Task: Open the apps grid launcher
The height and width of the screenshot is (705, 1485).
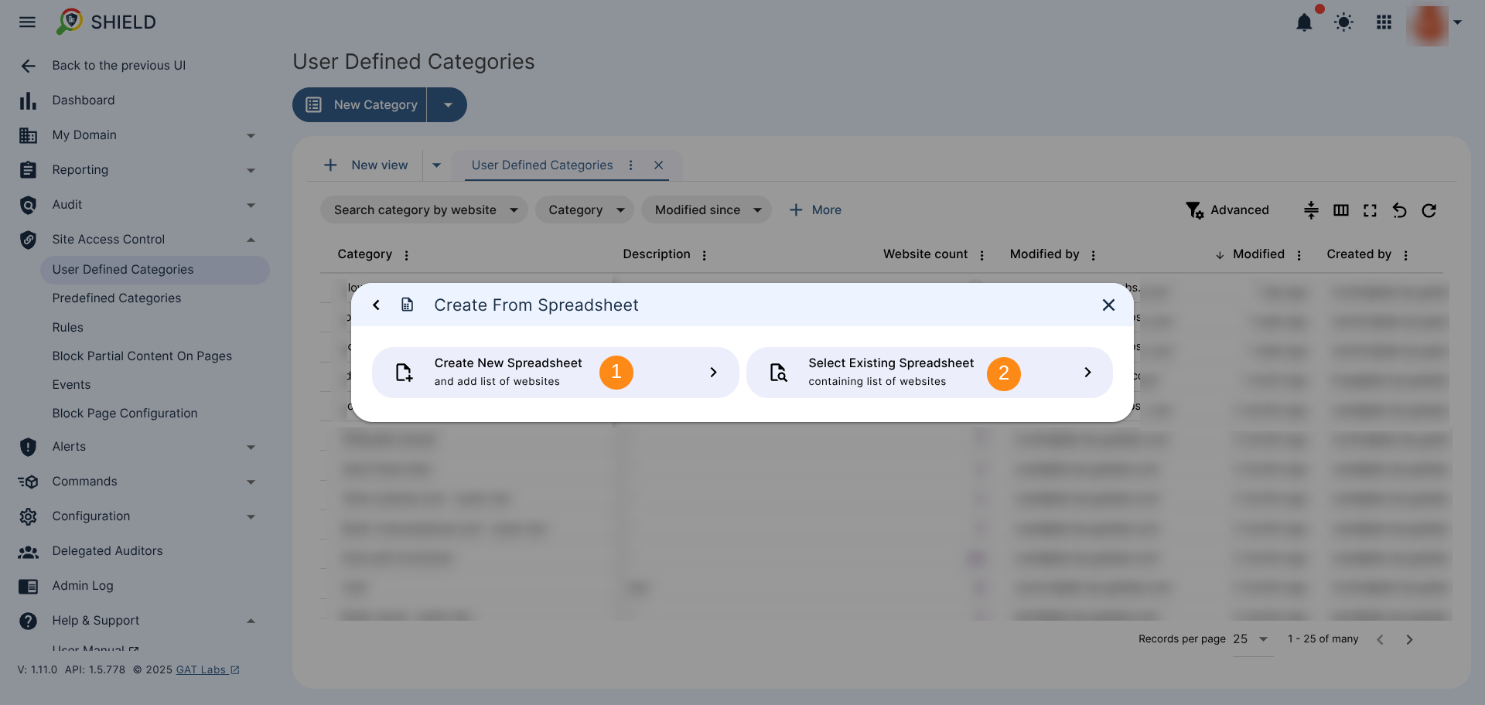Action: [x=1384, y=22]
